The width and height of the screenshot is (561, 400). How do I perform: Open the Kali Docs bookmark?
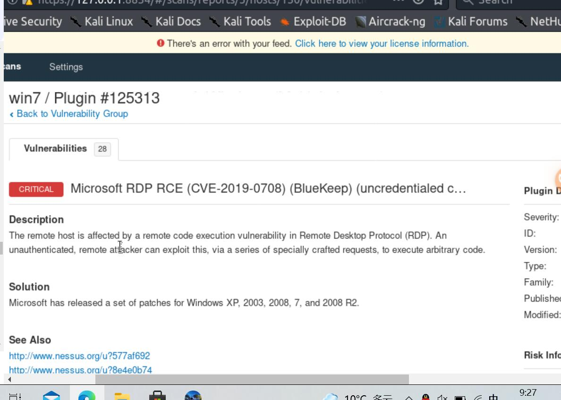tap(170, 21)
